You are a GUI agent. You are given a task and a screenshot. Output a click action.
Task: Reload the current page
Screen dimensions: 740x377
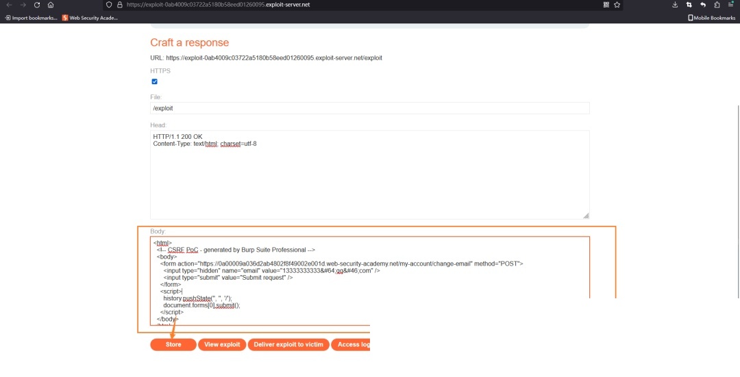(37, 5)
